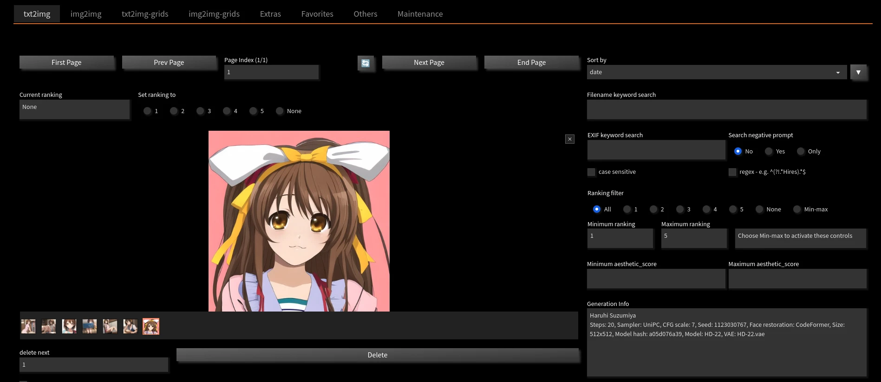Set ranking to 3
Viewport: 881px width, 382px height.
(x=201, y=111)
